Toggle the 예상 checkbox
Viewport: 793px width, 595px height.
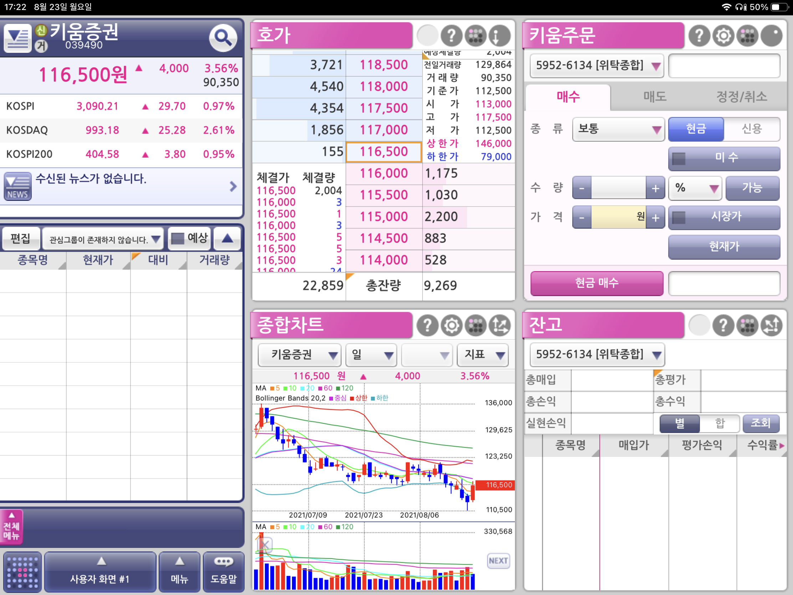click(178, 239)
